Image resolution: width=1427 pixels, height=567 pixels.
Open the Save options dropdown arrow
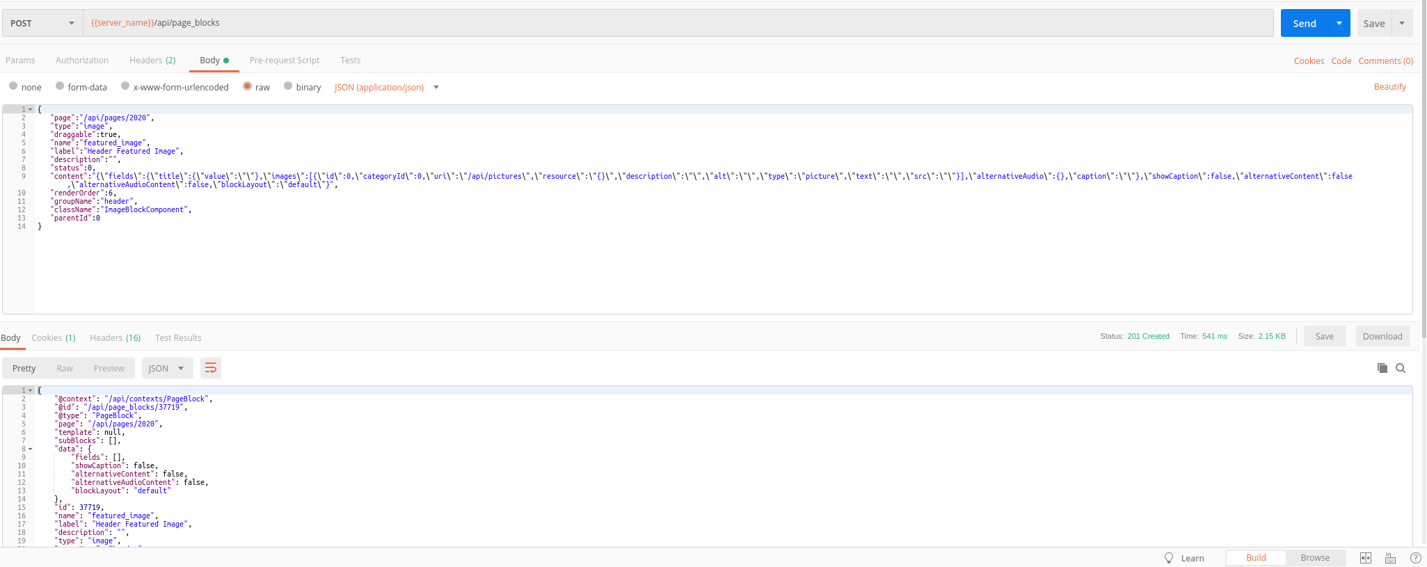click(x=1402, y=23)
